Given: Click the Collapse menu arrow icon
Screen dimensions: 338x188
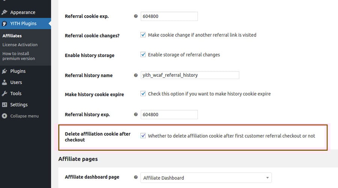Looking at the screenshot, I should tap(5, 116).
